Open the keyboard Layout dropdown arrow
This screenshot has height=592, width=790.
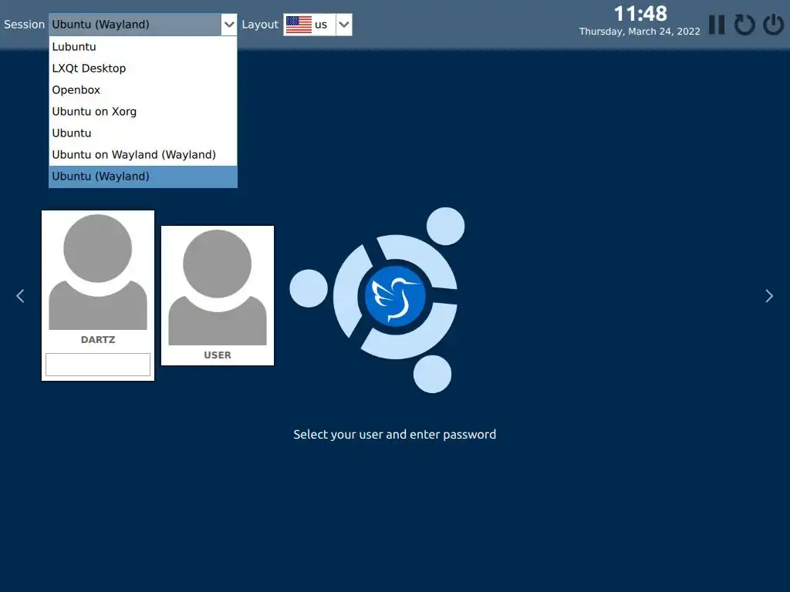pos(344,25)
